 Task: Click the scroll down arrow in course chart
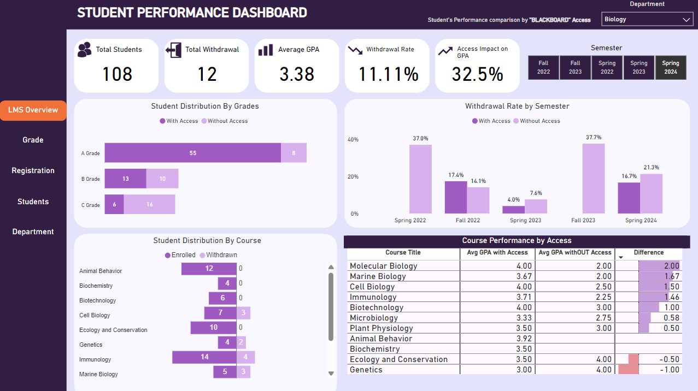tap(331, 374)
